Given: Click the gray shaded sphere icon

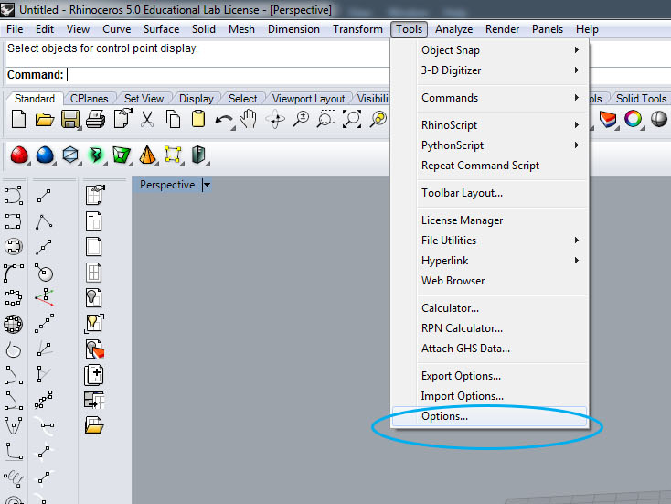Looking at the screenshot, I should coord(658,119).
